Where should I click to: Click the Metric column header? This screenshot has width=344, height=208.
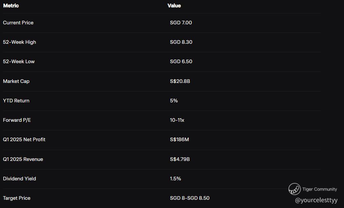coord(11,6)
